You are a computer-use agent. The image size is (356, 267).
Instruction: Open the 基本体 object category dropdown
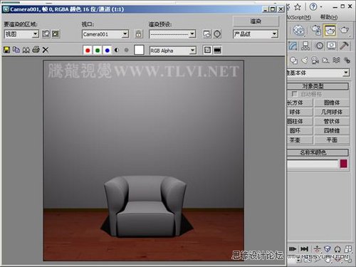point(318,73)
